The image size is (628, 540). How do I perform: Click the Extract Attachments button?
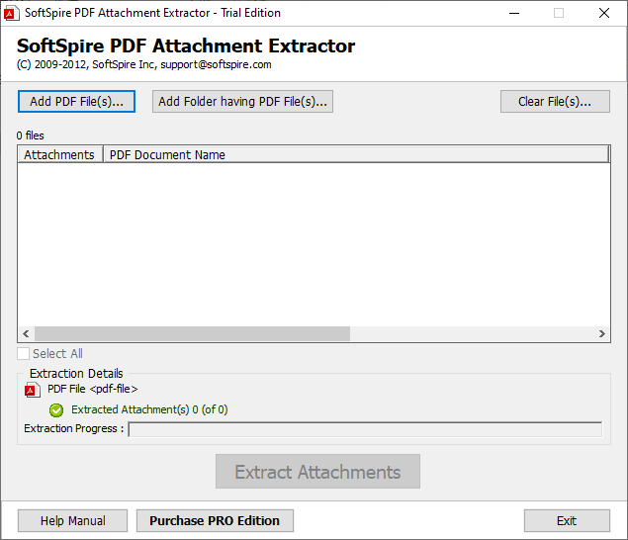click(x=317, y=472)
